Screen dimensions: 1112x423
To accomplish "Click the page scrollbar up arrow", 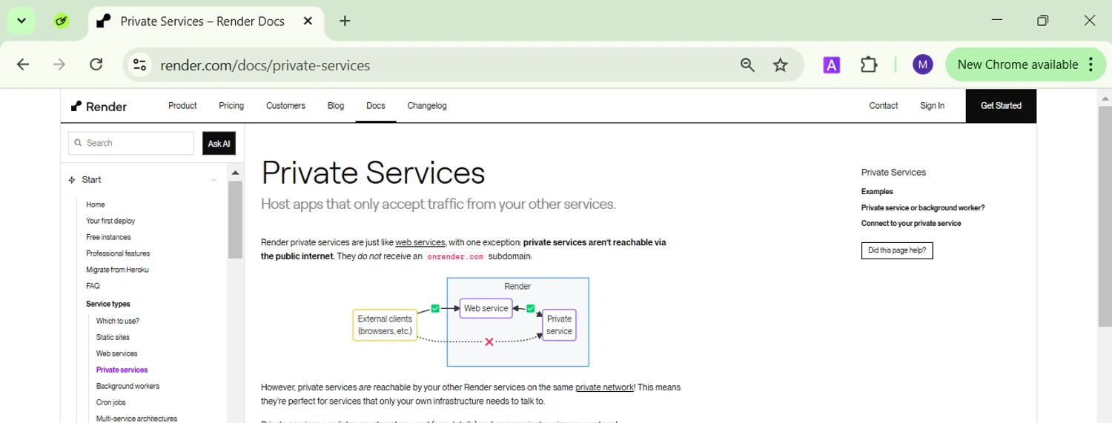I will pyautogui.click(x=1105, y=98).
